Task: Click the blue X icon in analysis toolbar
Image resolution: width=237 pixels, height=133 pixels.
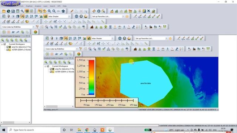Action: click(149, 11)
